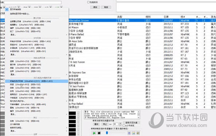Image resolution: width=216 pixels, height=136 pixels.
Task: Select the Soprano Sax row
Action: click(x=142, y=72)
